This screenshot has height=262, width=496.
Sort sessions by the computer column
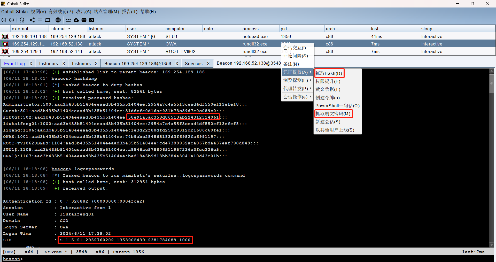point(183,29)
